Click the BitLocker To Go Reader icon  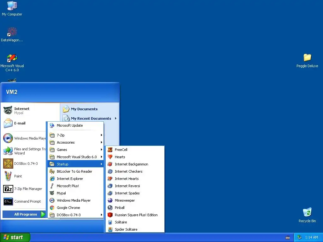coord(52,171)
